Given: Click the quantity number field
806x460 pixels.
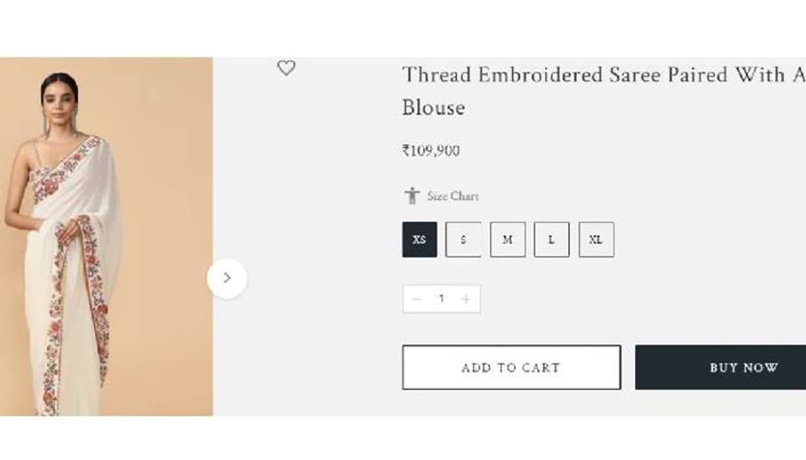Looking at the screenshot, I should (x=441, y=299).
